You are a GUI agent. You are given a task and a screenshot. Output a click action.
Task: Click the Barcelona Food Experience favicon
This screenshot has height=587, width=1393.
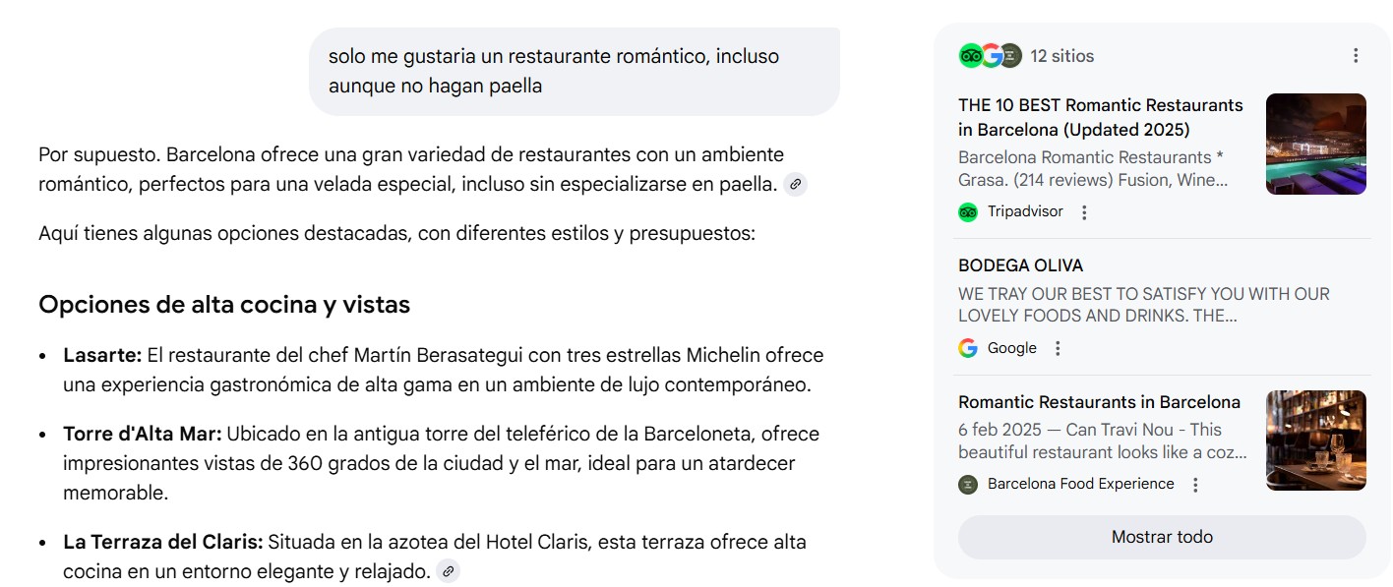(968, 484)
